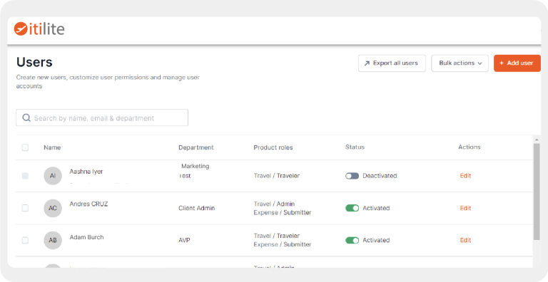Click the Department column header

(x=196, y=147)
